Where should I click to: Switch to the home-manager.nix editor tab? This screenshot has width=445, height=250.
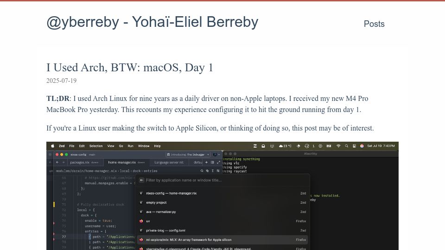click(126, 162)
